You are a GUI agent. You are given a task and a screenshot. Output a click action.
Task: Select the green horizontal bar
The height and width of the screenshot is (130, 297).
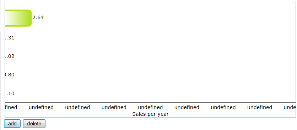click(x=18, y=18)
